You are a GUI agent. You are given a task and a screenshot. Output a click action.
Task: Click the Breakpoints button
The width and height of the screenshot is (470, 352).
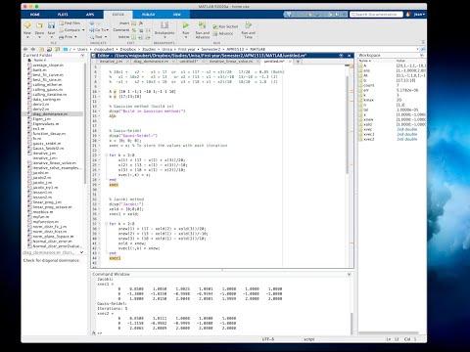pos(164,29)
